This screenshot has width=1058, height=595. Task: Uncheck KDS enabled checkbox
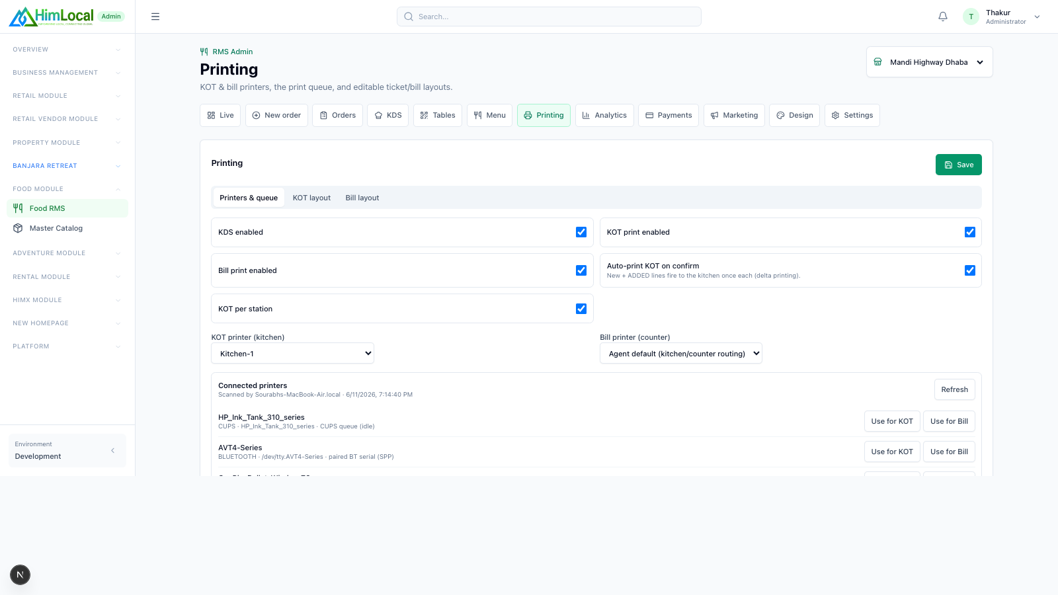pyautogui.click(x=581, y=232)
